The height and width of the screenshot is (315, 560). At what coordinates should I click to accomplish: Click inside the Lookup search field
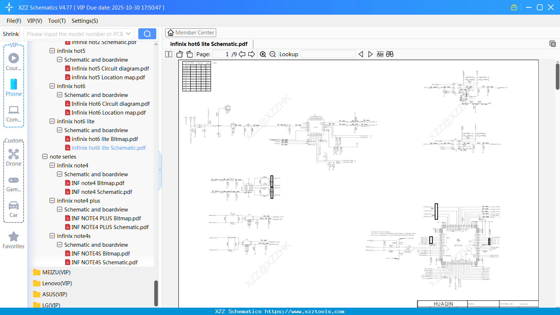[328, 54]
